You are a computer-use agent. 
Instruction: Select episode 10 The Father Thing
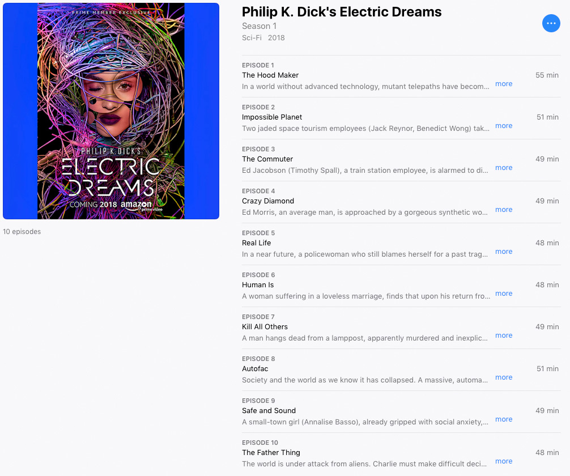(271, 452)
